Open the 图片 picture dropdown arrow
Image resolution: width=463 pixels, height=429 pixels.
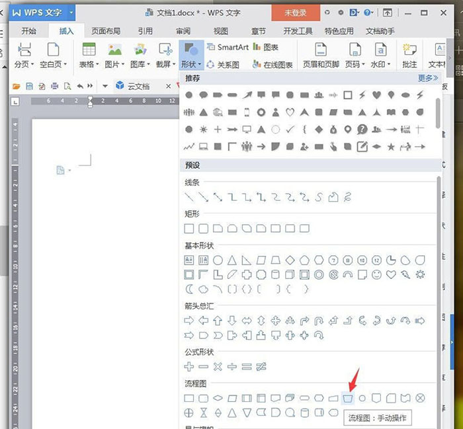[123, 64]
